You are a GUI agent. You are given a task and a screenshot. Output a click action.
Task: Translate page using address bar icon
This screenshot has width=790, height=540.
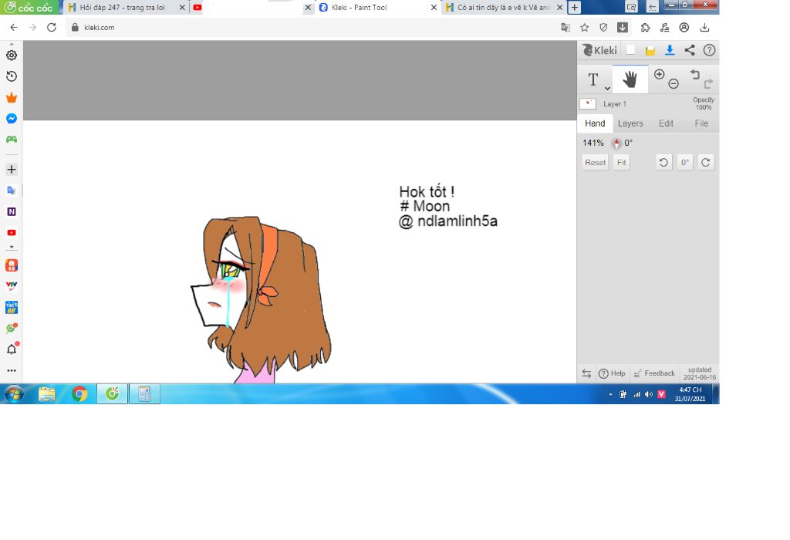(565, 27)
